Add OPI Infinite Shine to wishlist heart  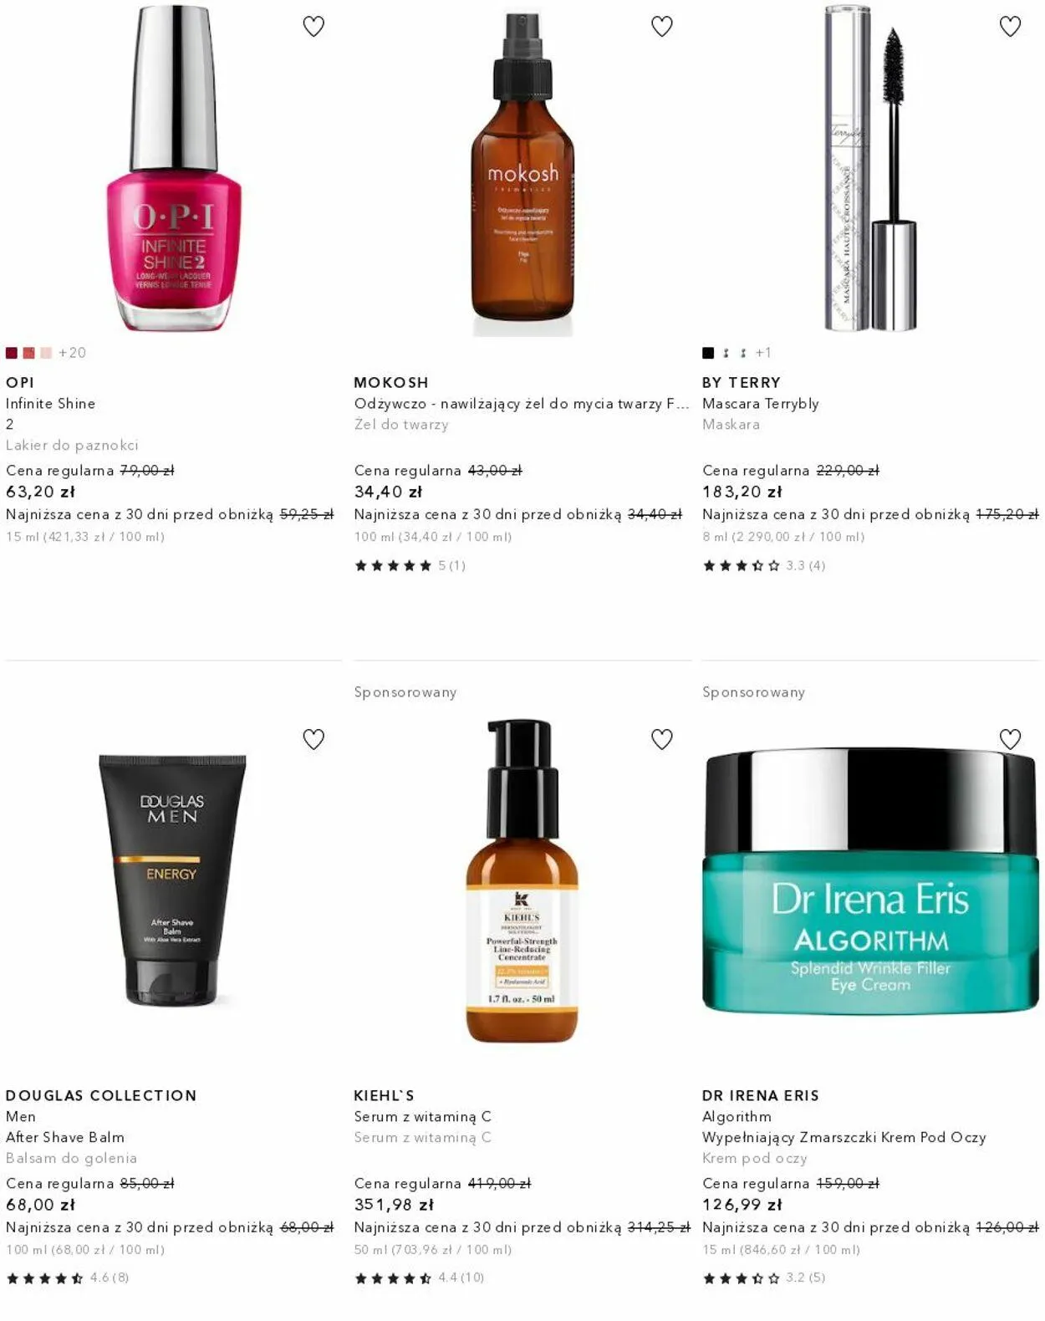click(x=313, y=27)
